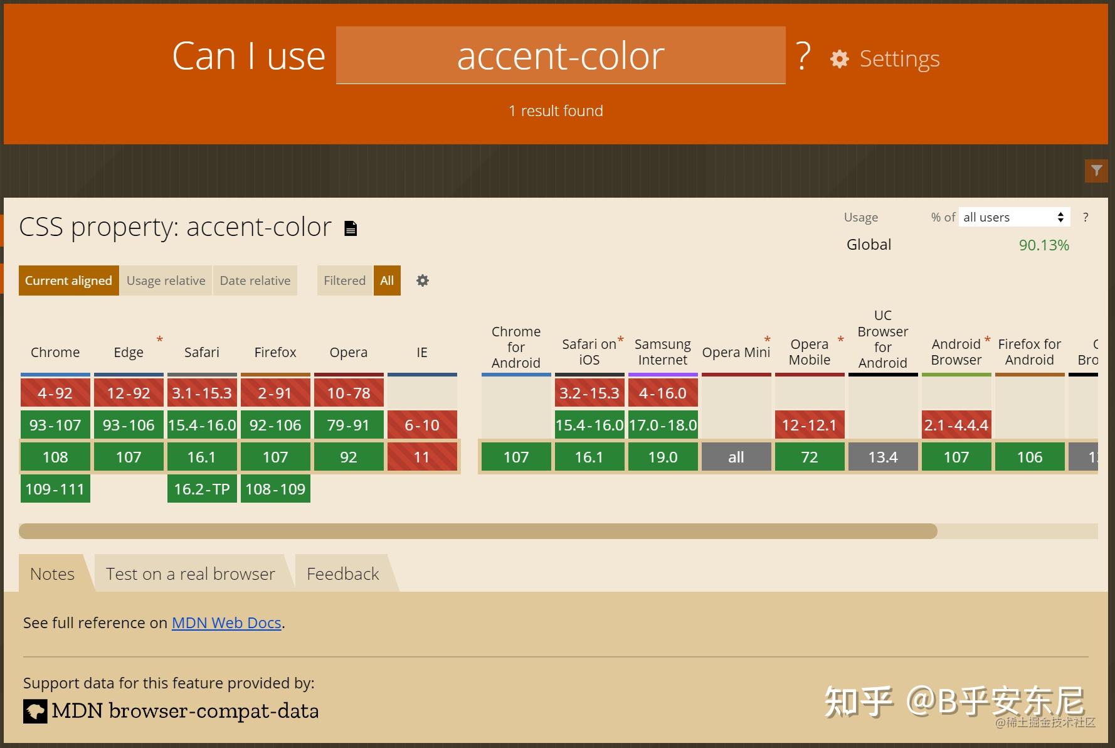
Task: Click inside the accent-color search field
Action: coord(560,55)
